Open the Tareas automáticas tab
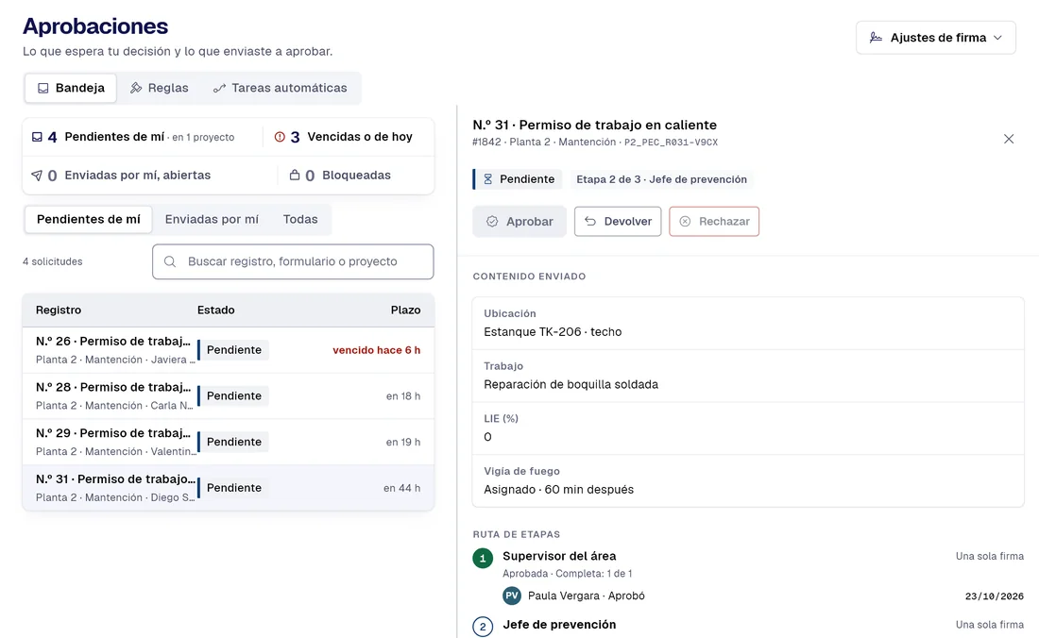This screenshot has width=1039, height=638. coord(280,88)
